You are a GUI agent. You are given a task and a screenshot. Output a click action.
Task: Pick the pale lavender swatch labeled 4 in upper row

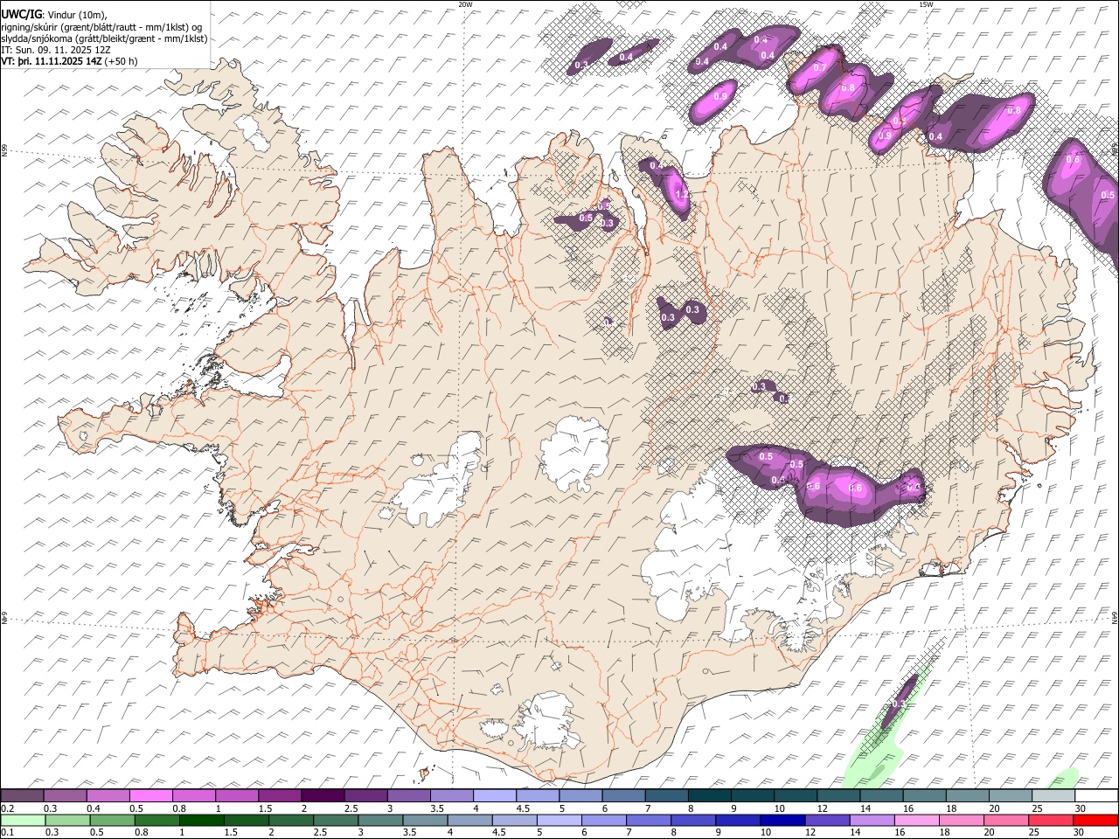pyautogui.click(x=495, y=796)
